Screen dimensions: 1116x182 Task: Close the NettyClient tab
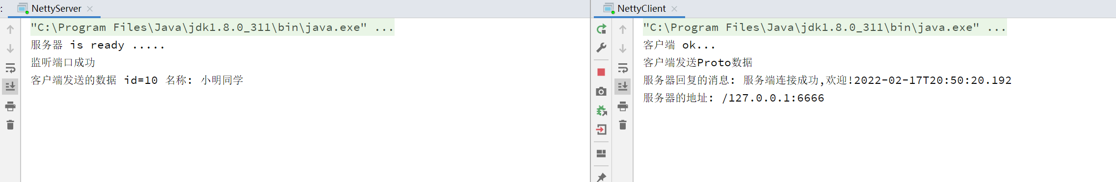tap(674, 9)
